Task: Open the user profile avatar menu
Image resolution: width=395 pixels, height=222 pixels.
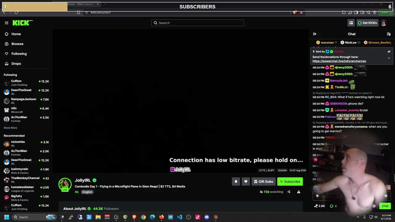Action: pyautogui.click(x=383, y=23)
